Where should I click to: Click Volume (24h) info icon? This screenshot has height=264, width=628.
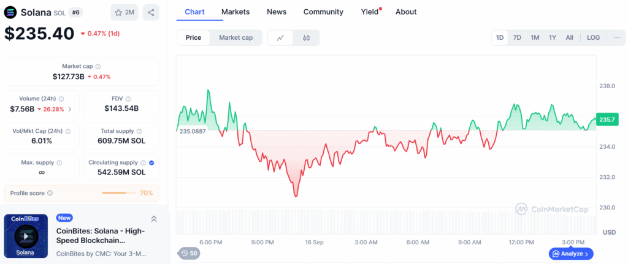pyautogui.click(x=61, y=99)
